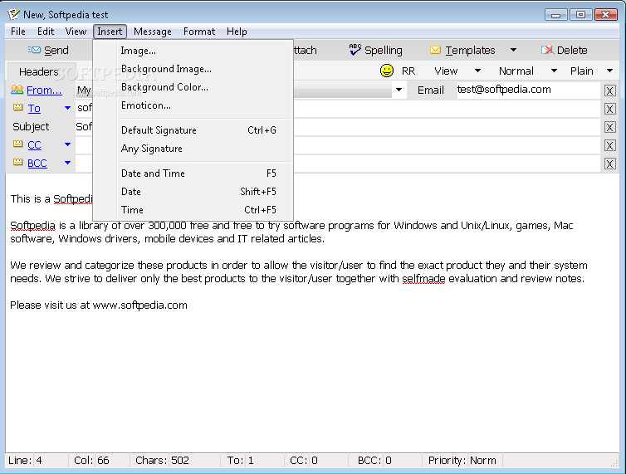Expand the To field dropdown arrow

pos(67,108)
